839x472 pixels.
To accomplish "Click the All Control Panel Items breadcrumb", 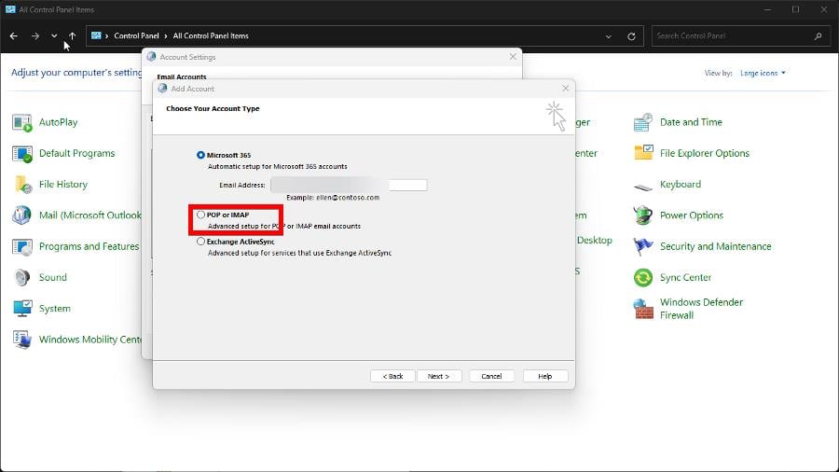I will (211, 35).
